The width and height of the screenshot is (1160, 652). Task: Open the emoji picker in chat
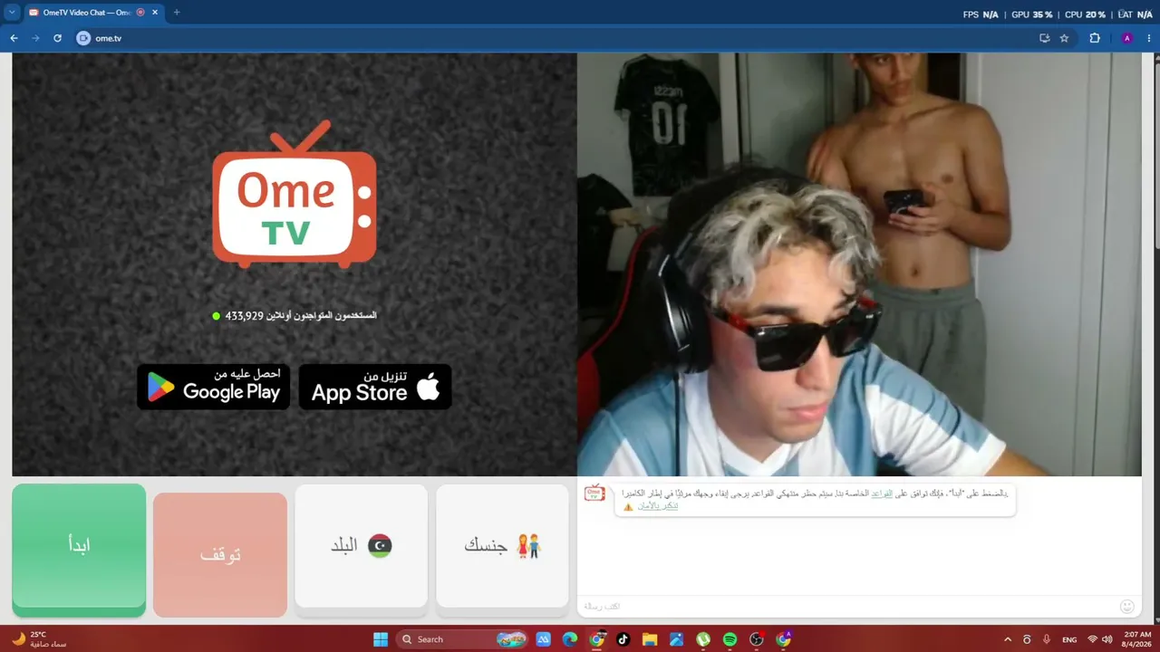coord(1127,606)
